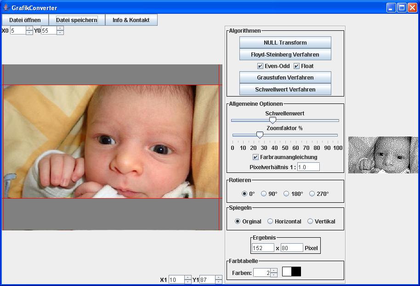Select Vertikal mirroring option

[x=310, y=221]
